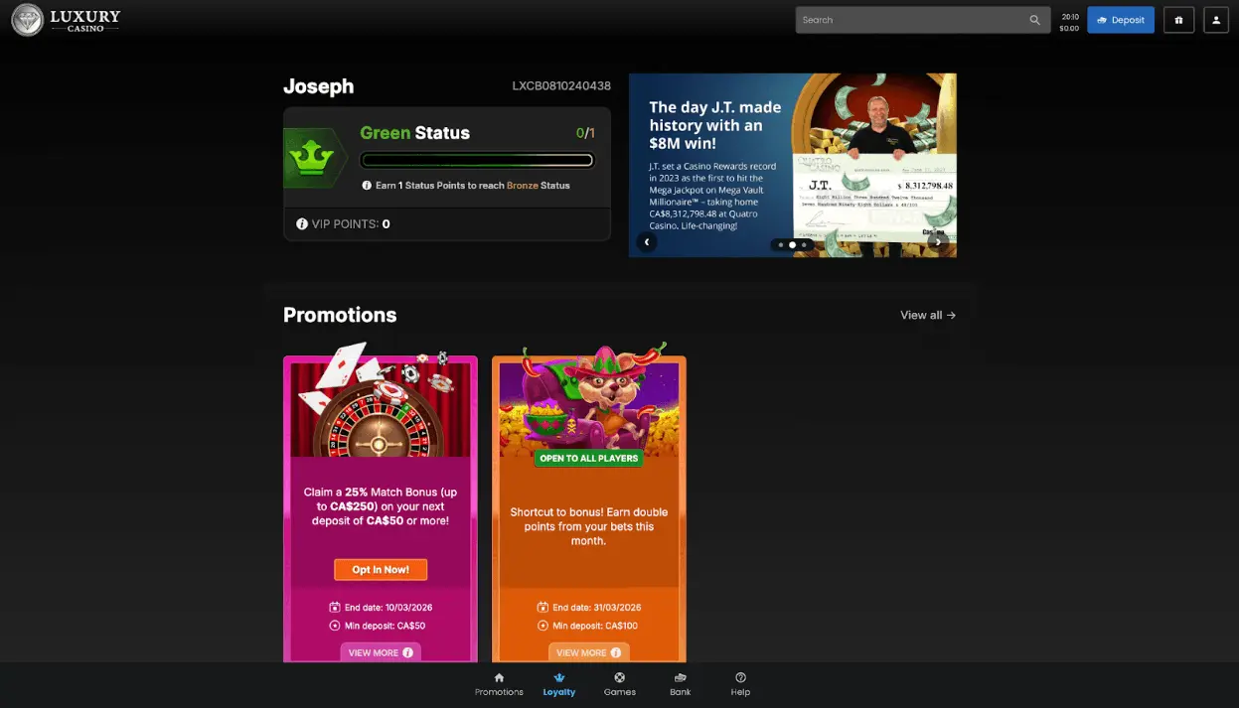Open the Bank tab

[680, 684]
